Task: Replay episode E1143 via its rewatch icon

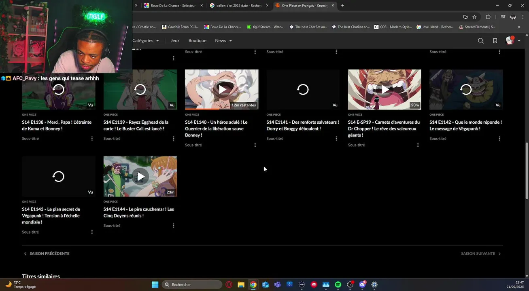Action: pyautogui.click(x=58, y=176)
